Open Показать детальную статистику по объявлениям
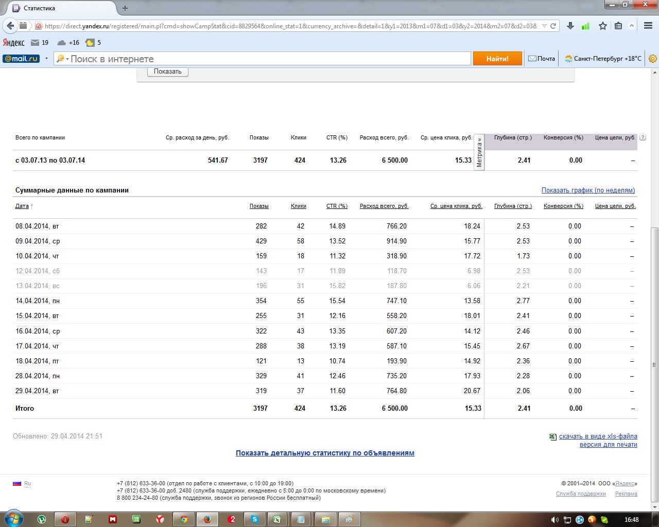 pos(325,453)
